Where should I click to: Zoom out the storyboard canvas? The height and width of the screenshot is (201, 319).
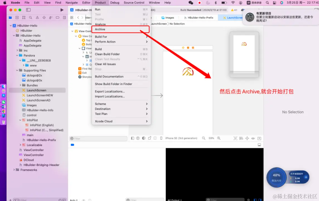click(204, 138)
